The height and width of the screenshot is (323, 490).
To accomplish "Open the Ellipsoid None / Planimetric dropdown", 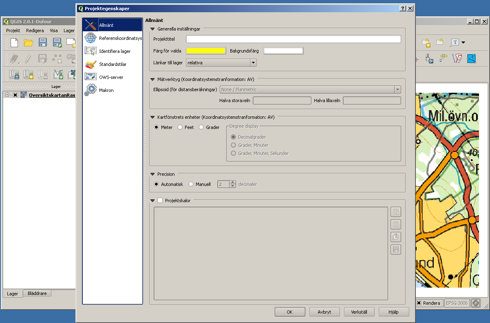I will coord(310,89).
